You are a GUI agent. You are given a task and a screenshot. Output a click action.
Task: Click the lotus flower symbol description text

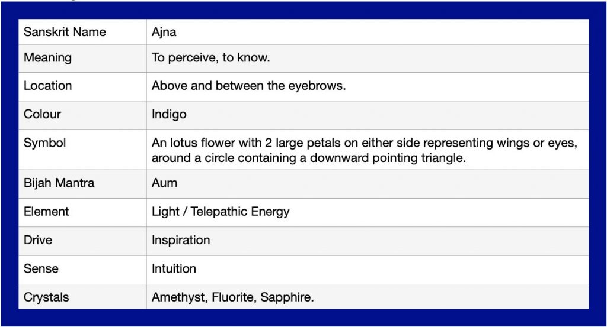point(364,150)
